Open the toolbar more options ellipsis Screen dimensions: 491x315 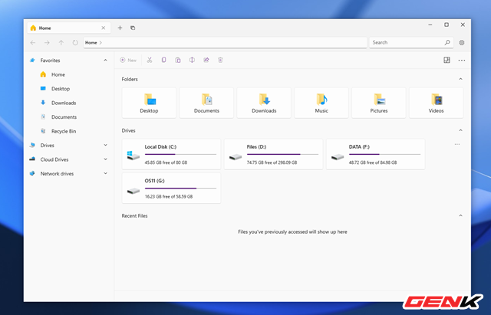coord(462,61)
